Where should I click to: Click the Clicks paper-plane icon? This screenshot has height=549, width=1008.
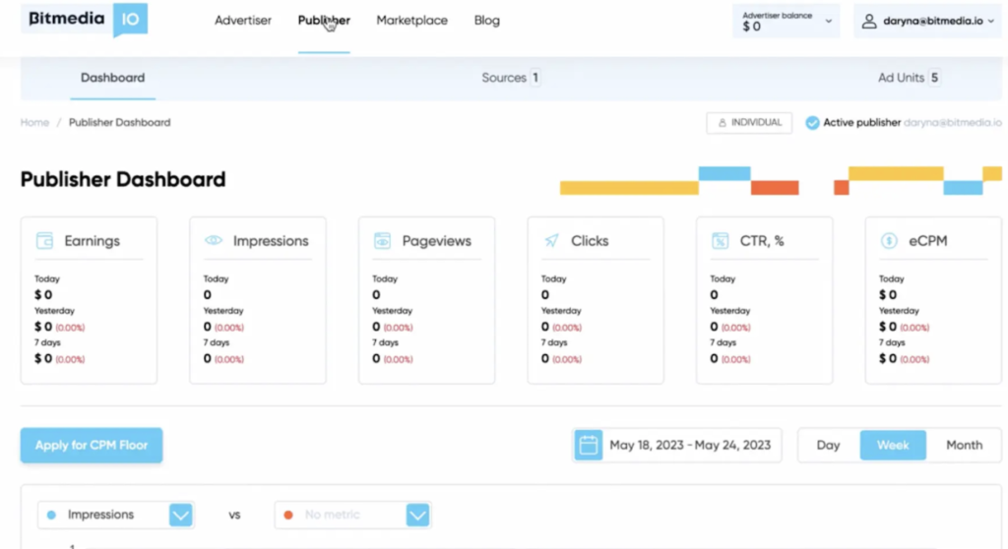(x=551, y=241)
